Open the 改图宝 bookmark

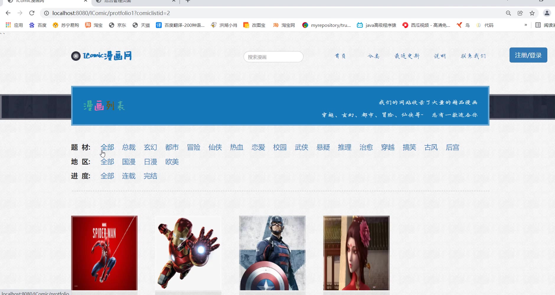tap(254, 25)
